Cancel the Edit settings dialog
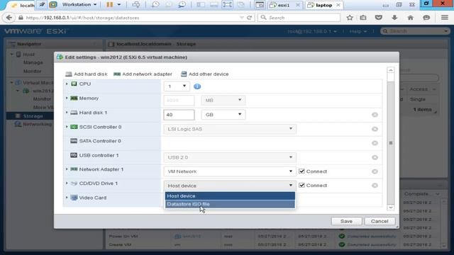The image size is (454, 255). (380, 221)
